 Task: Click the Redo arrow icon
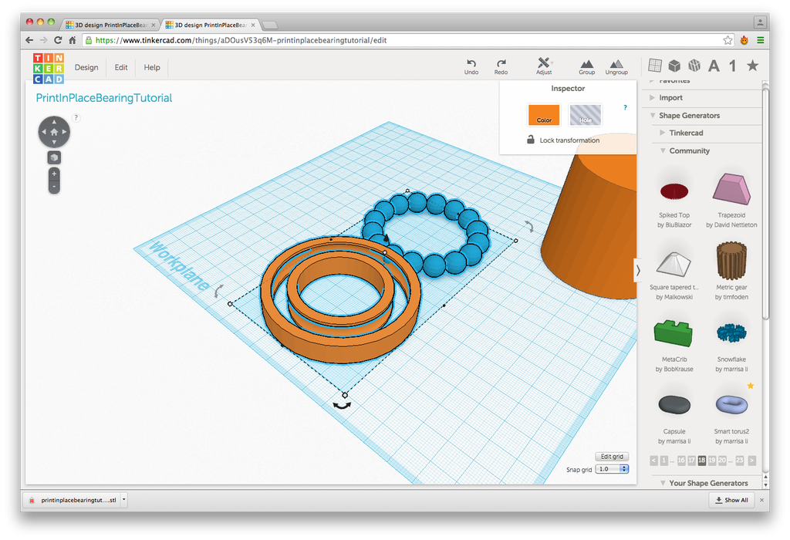tap(501, 63)
